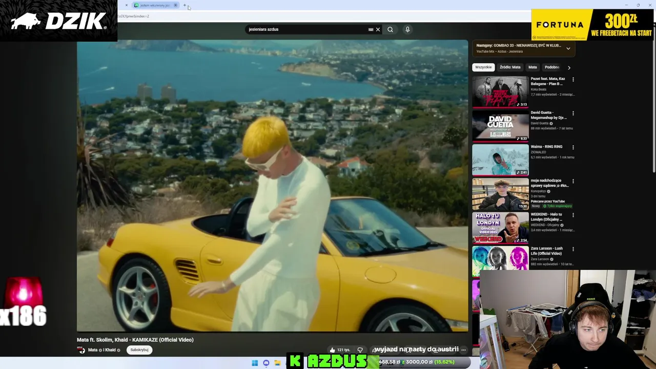Clear the search text with X
The width and height of the screenshot is (656, 369).
378,29
